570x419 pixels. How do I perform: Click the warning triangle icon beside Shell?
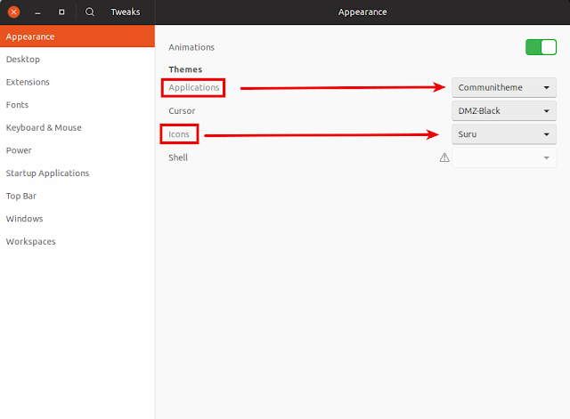[444, 157]
